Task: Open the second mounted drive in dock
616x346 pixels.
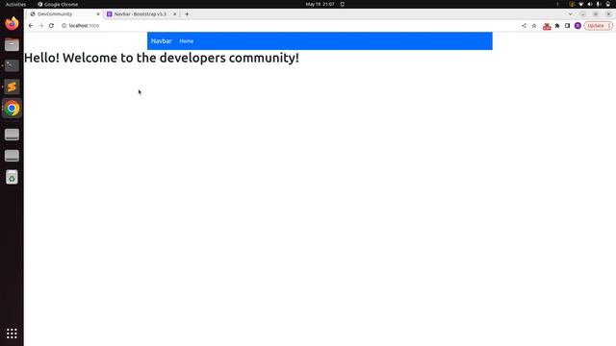Action: 12,156
